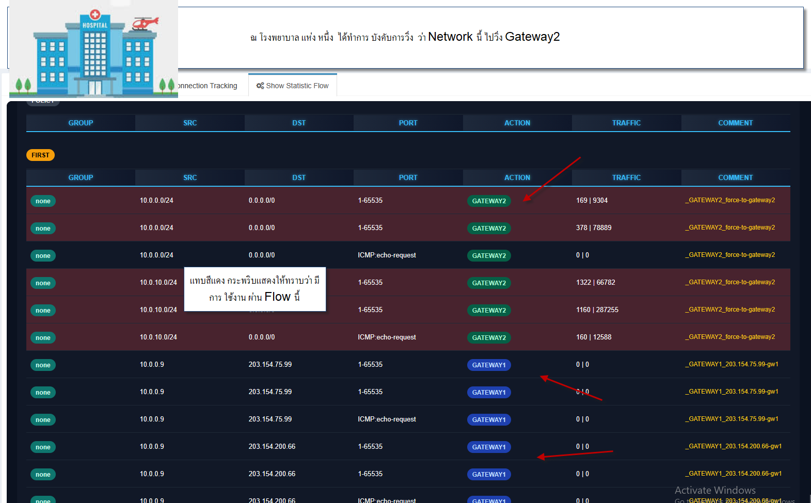The image size is (811, 503).
Task: Click COMMENT header below the FIRST badge
Action: coord(736,177)
